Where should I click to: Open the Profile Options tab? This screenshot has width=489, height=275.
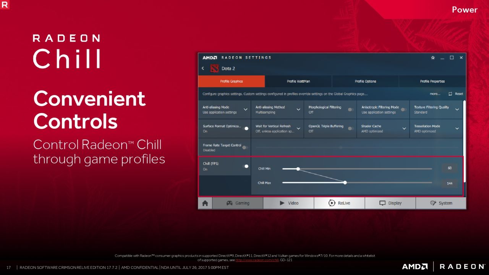(x=365, y=81)
